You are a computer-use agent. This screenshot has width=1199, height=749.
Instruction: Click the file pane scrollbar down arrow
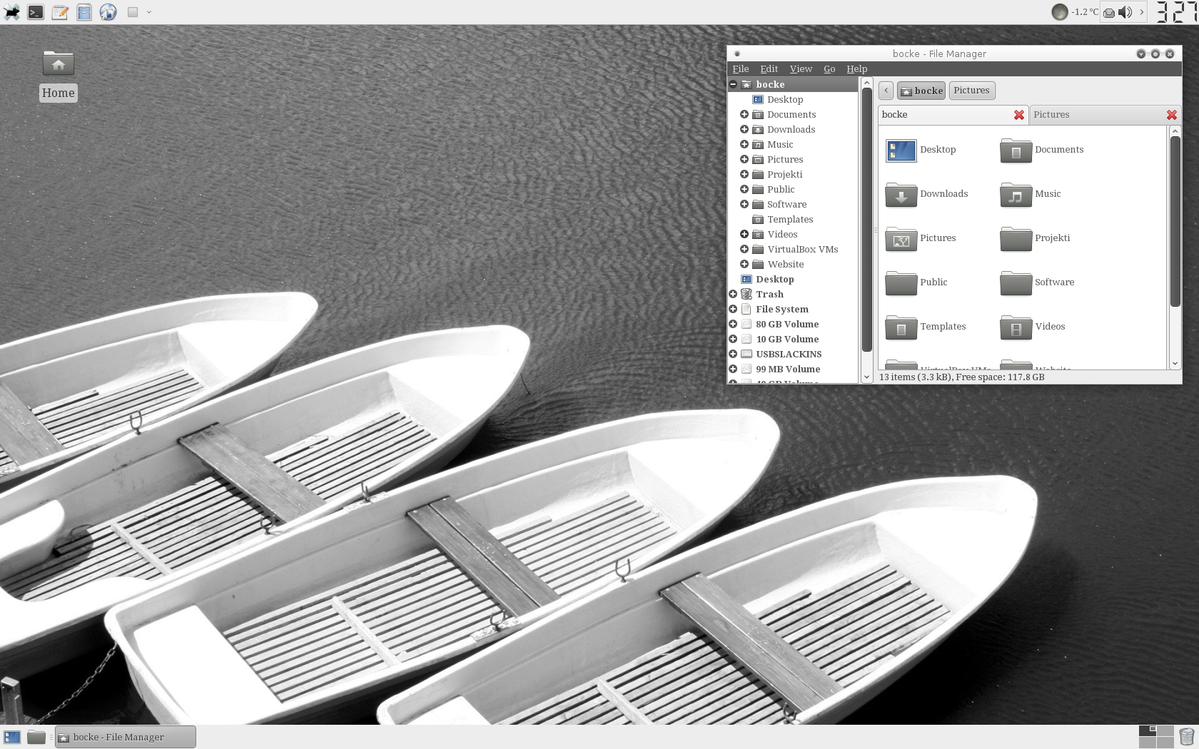[1175, 364]
